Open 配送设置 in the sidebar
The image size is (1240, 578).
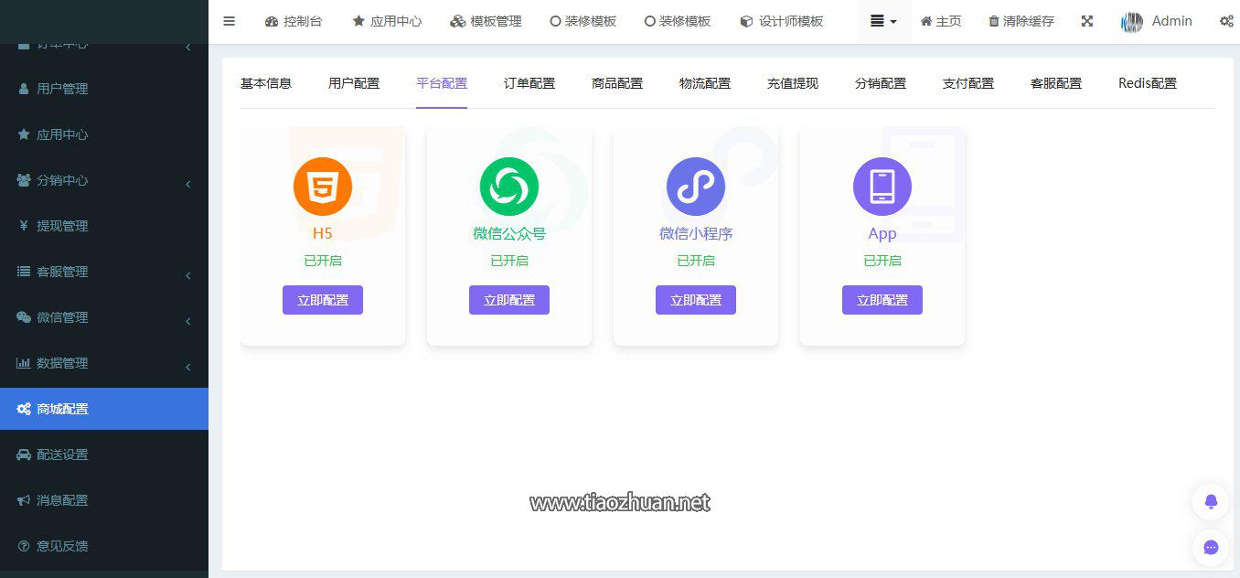point(62,455)
